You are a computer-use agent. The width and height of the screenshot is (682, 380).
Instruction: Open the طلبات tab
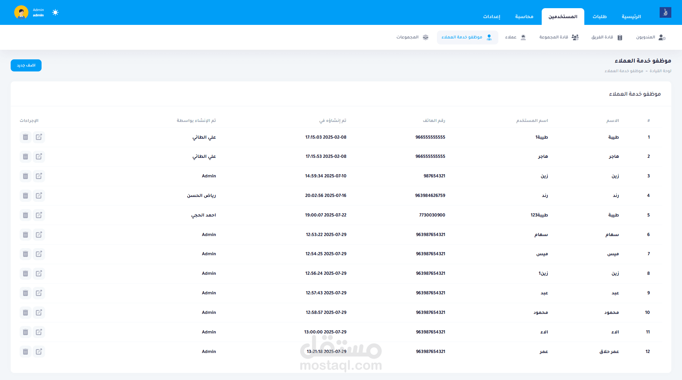click(x=600, y=17)
